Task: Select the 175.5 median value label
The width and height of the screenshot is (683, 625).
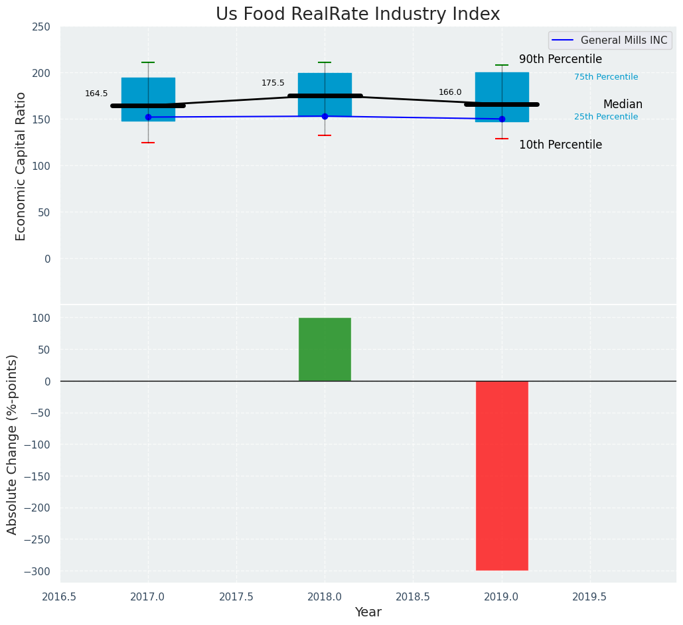Action: click(273, 83)
